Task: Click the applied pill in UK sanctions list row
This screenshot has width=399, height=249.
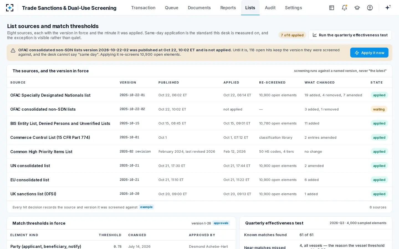Action: (x=379, y=194)
